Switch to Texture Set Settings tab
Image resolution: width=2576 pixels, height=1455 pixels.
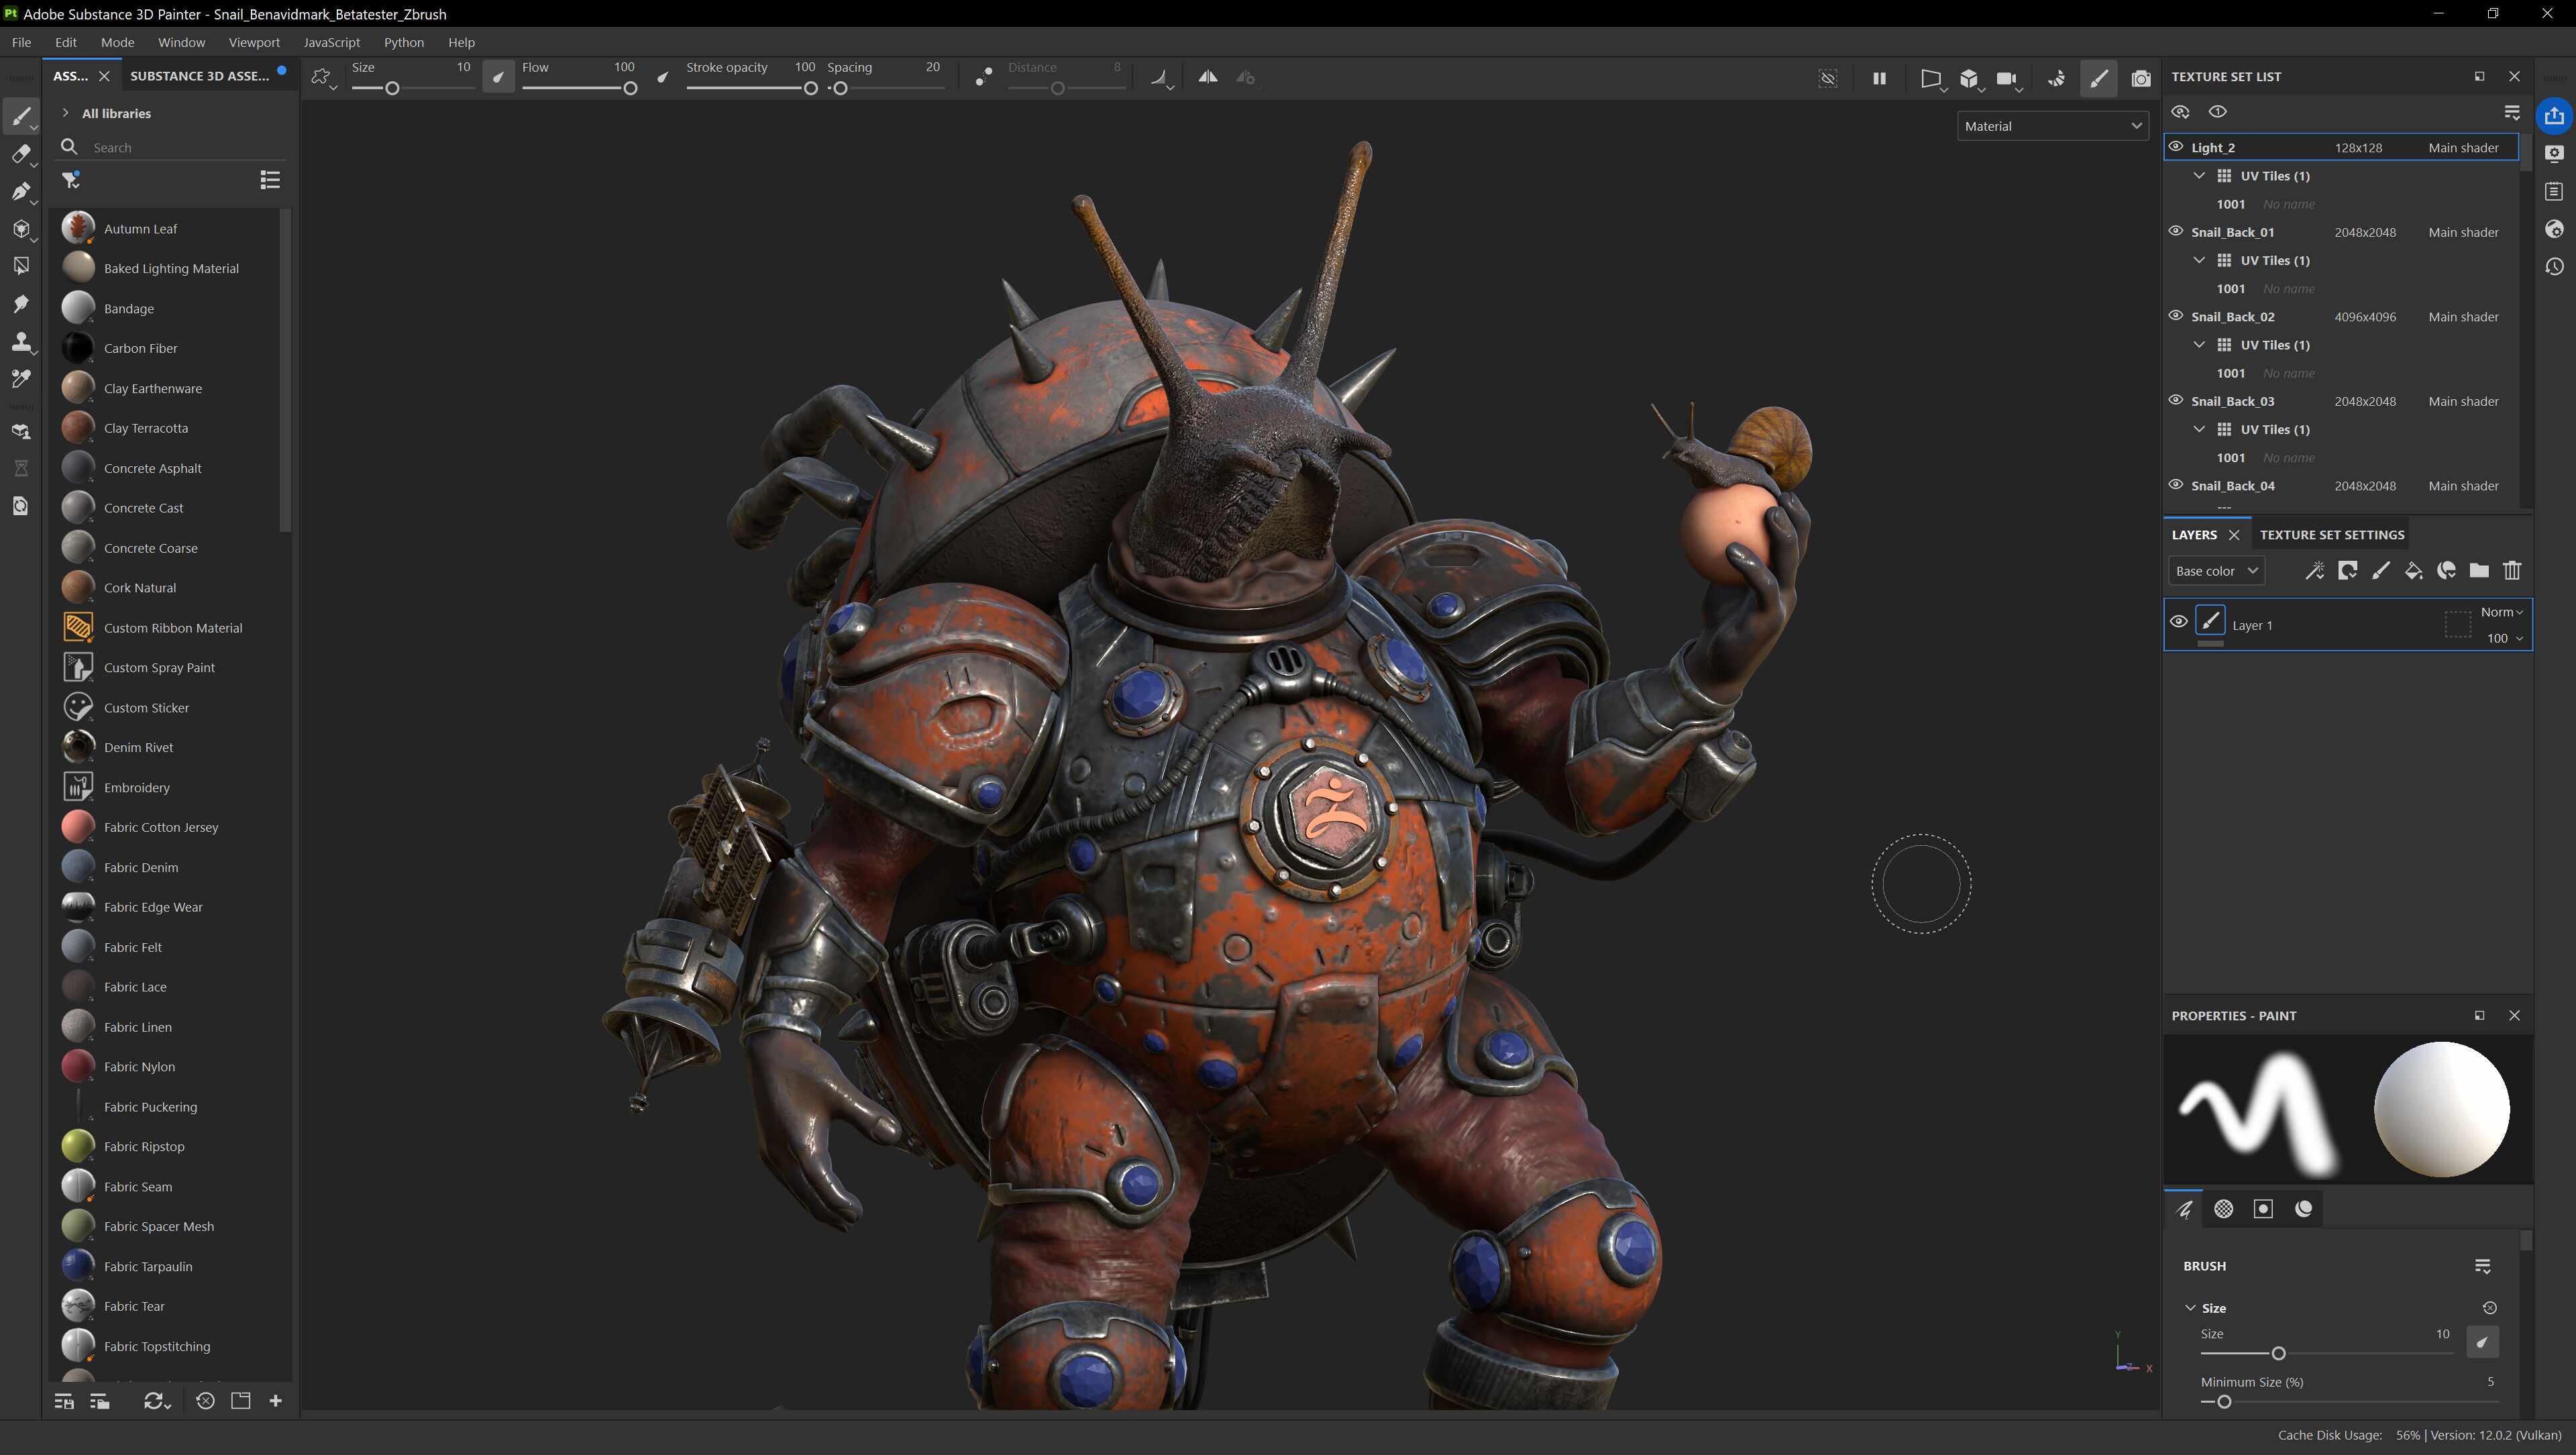(x=2331, y=535)
